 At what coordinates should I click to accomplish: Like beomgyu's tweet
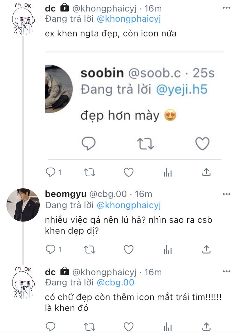coord(129,249)
